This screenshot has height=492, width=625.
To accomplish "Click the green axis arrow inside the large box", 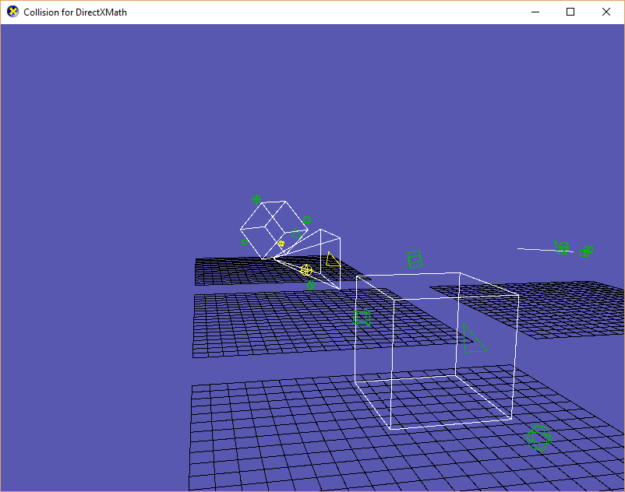I will tap(471, 339).
